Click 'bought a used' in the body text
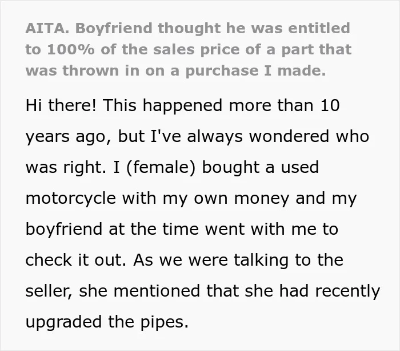The image size is (400, 351). (261, 167)
